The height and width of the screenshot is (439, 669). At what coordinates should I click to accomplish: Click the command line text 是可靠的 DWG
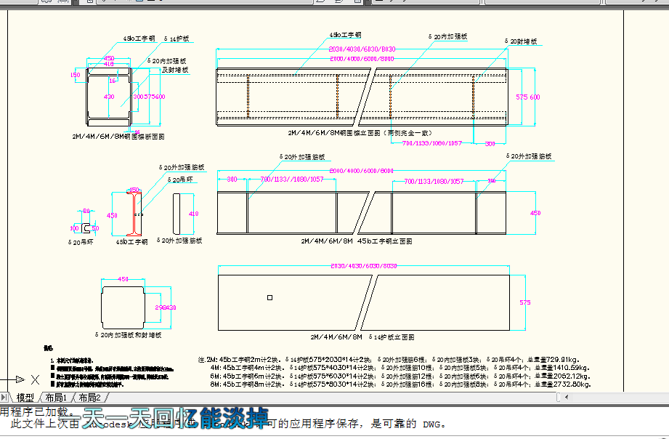pos(408,424)
